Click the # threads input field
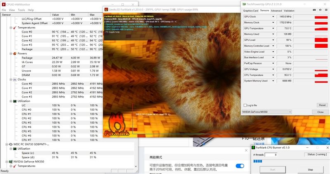Image resolution: width=330 pixels, height=174 pixels. (x=271, y=155)
